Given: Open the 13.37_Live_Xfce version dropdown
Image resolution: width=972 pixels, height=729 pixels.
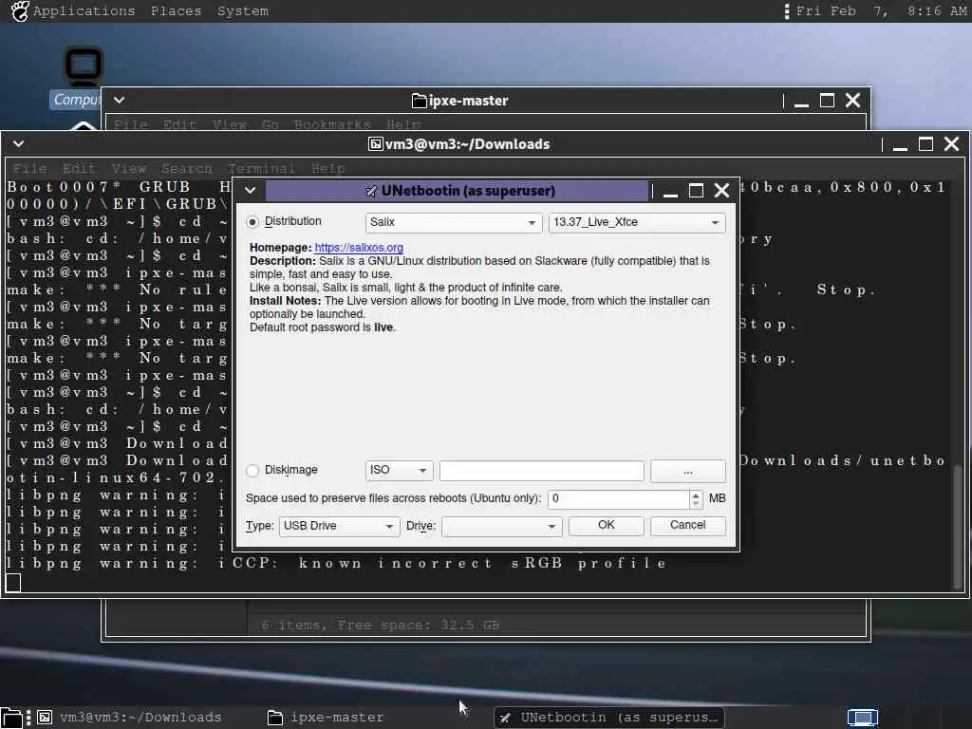Looking at the screenshot, I should tap(637, 222).
